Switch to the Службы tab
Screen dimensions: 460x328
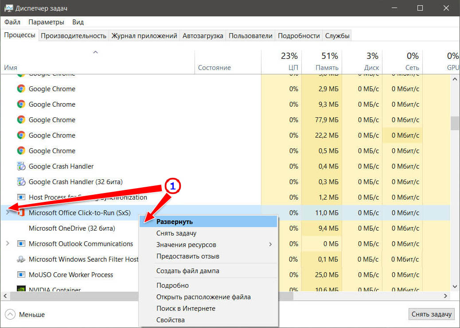point(337,36)
